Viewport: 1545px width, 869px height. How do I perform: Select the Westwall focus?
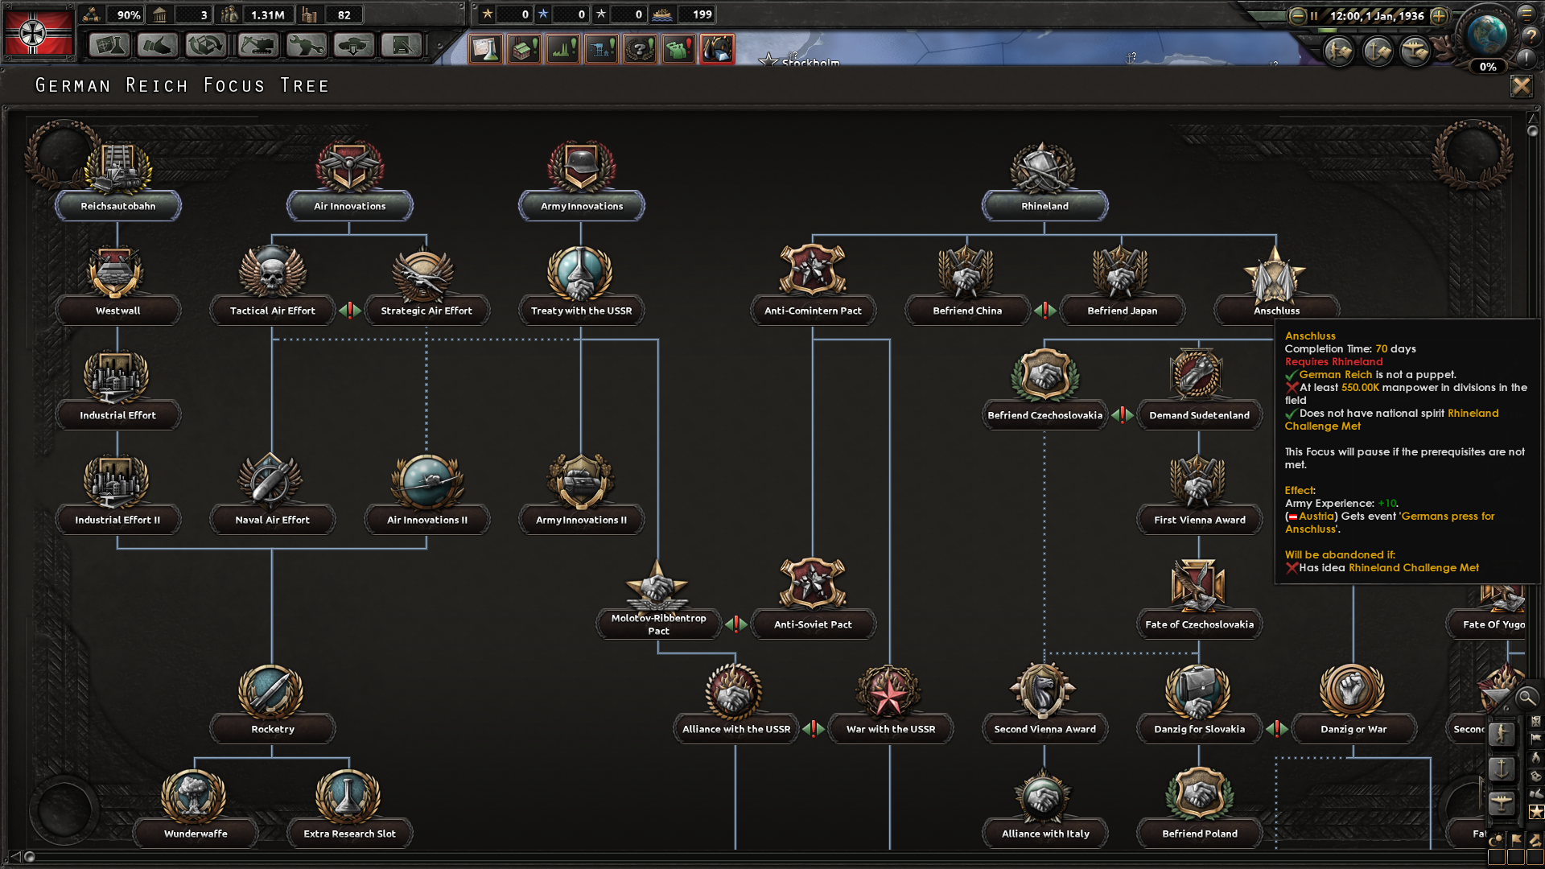(118, 286)
